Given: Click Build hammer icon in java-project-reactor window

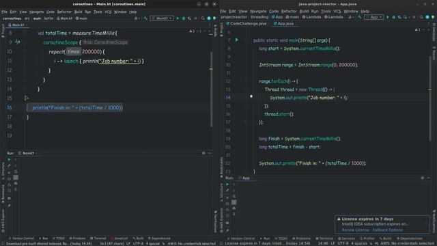Looking at the screenshot, I should 360,17.
